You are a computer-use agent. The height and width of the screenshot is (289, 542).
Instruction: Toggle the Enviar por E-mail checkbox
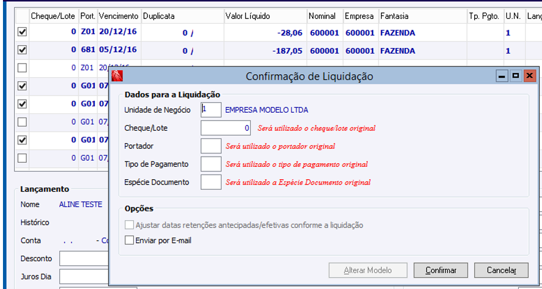point(129,240)
